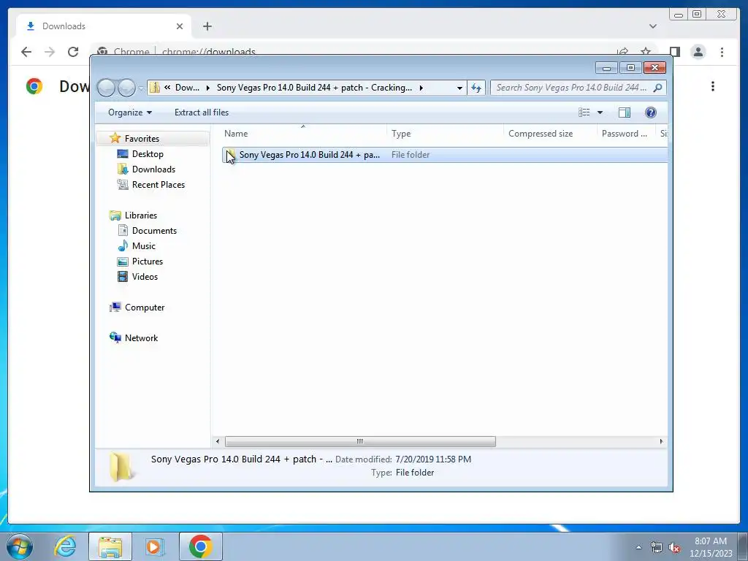Viewport: 748px width, 561px height.
Task: Expand the arrow after the Cracking breadcrumb
Action: [x=421, y=88]
